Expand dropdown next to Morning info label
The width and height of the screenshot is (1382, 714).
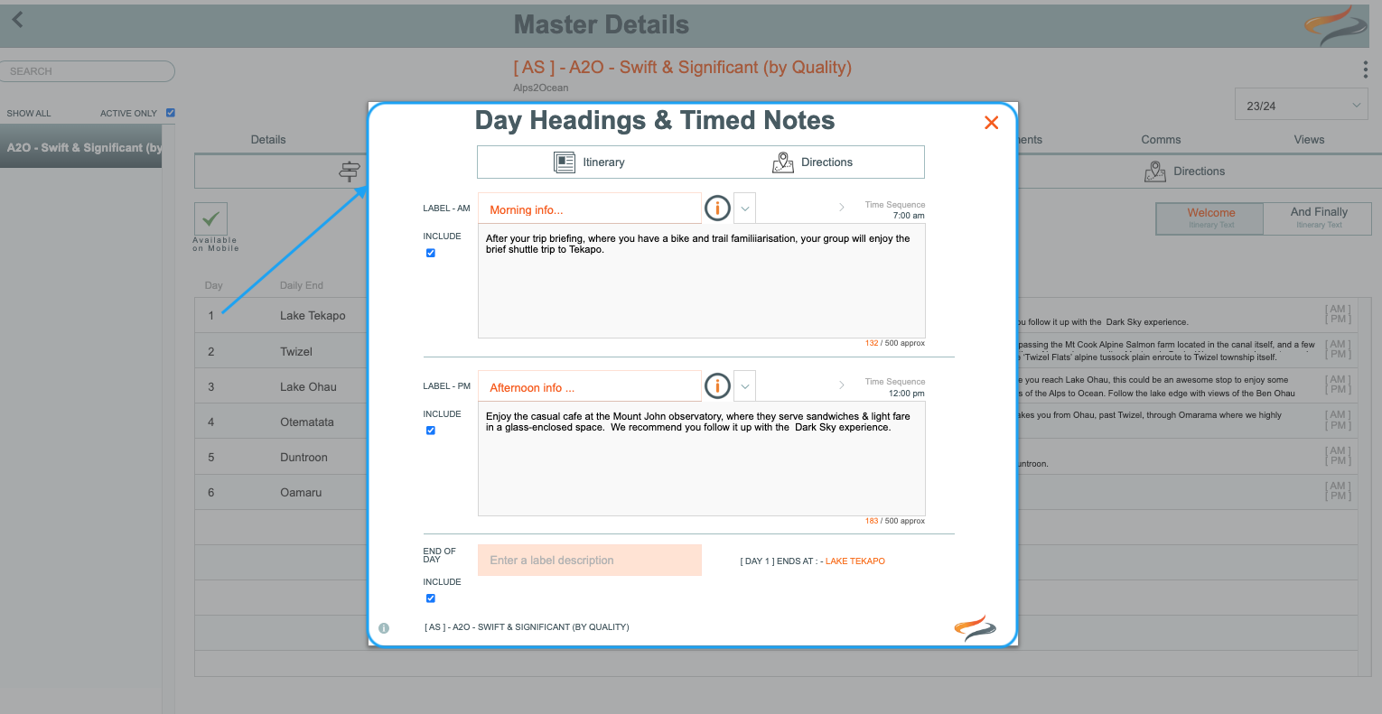click(x=744, y=209)
